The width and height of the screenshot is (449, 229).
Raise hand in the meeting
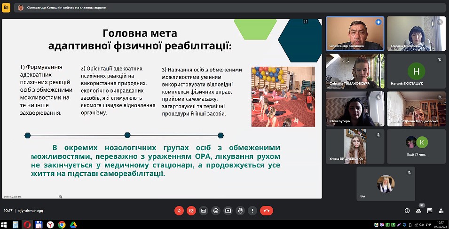click(x=241, y=211)
